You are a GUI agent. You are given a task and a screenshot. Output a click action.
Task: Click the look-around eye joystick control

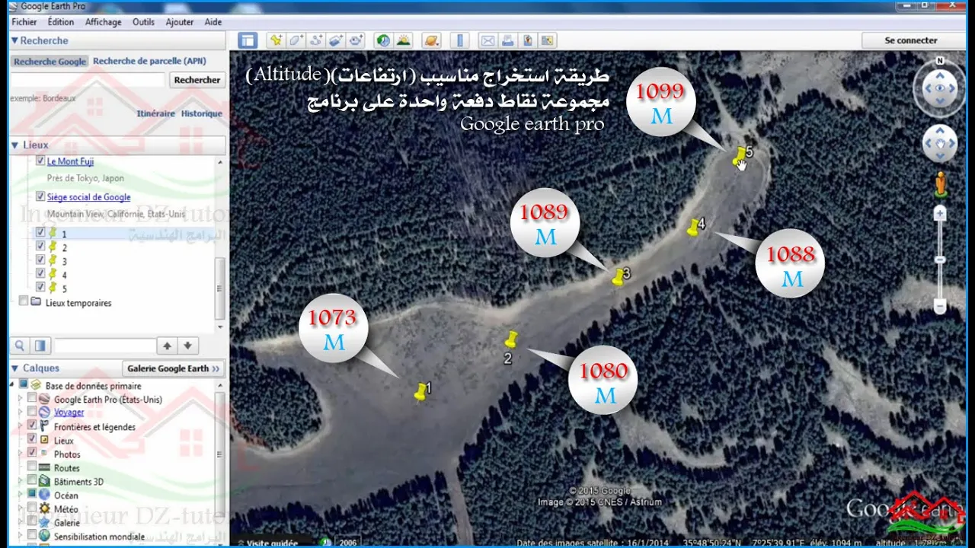tap(940, 88)
